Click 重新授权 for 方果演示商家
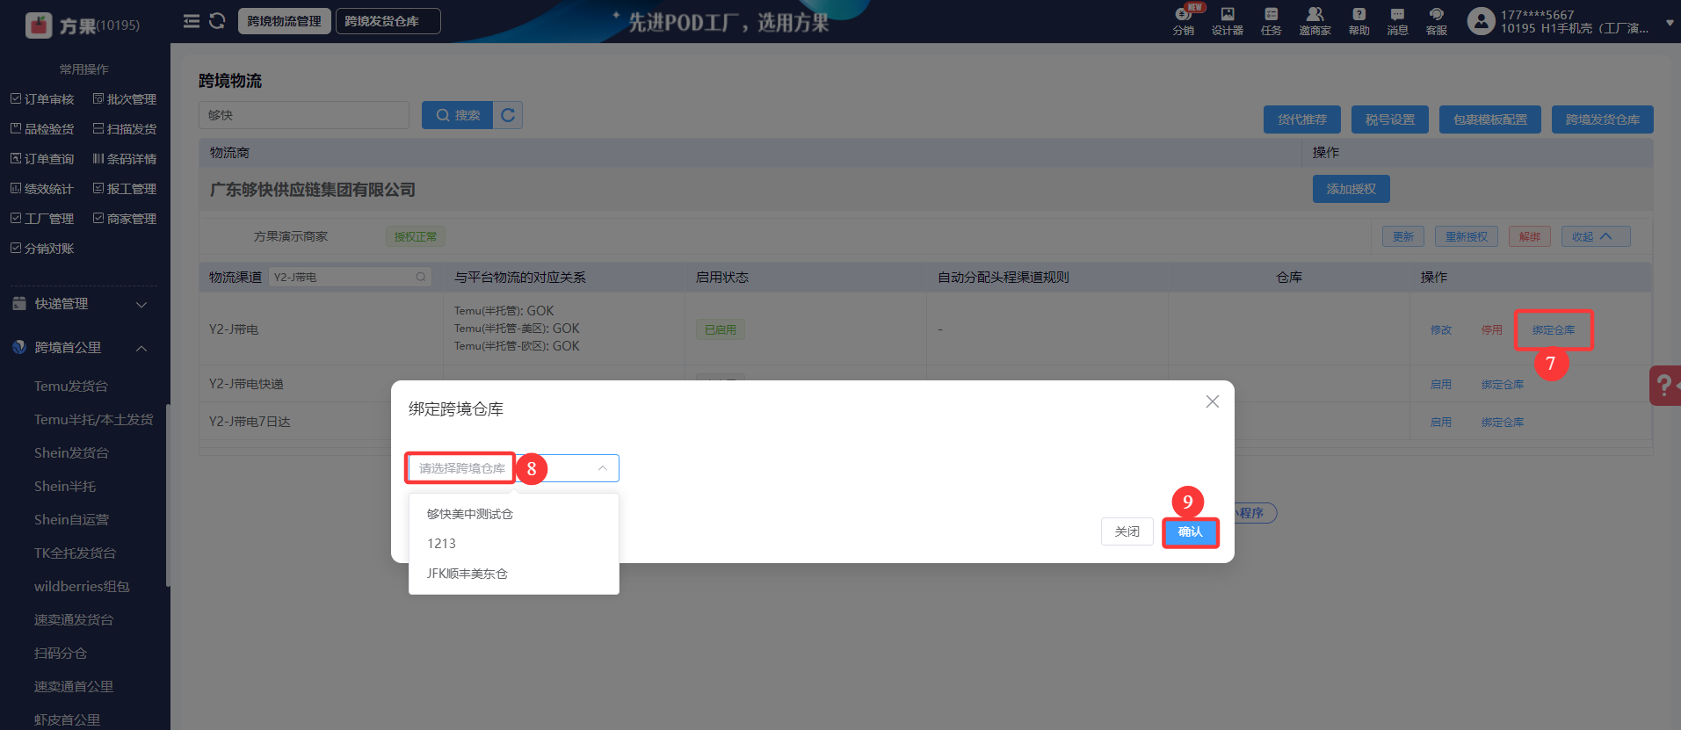Image resolution: width=1681 pixels, height=730 pixels. click(1467, 236)
